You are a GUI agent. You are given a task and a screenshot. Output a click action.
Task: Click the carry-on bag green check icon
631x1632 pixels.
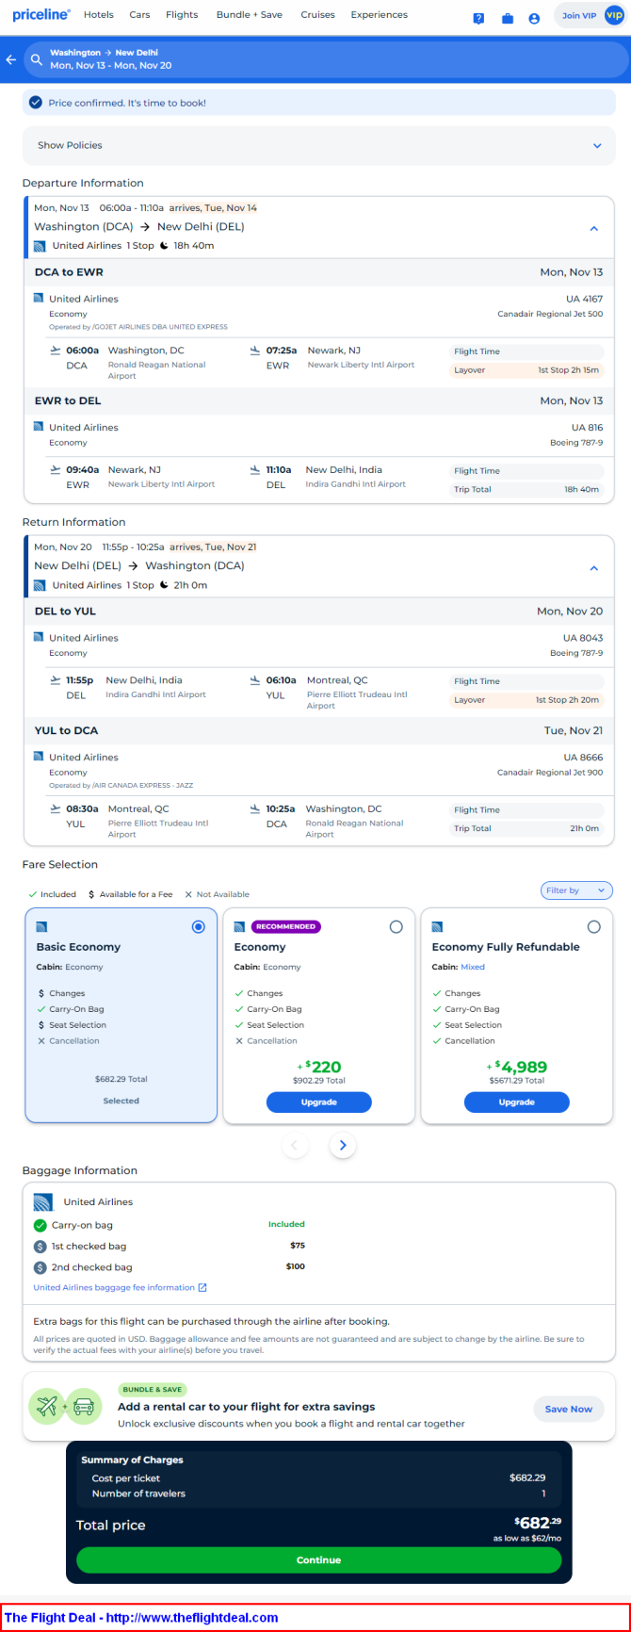point(40,1225)
